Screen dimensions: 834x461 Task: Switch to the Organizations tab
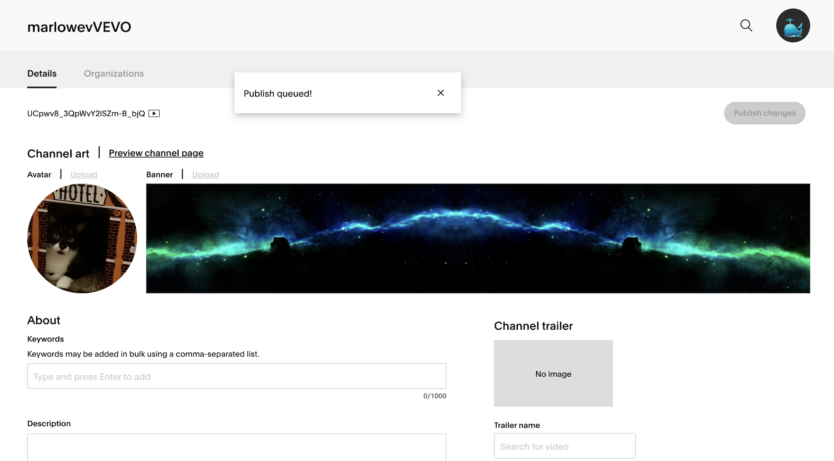click(114, 73)
